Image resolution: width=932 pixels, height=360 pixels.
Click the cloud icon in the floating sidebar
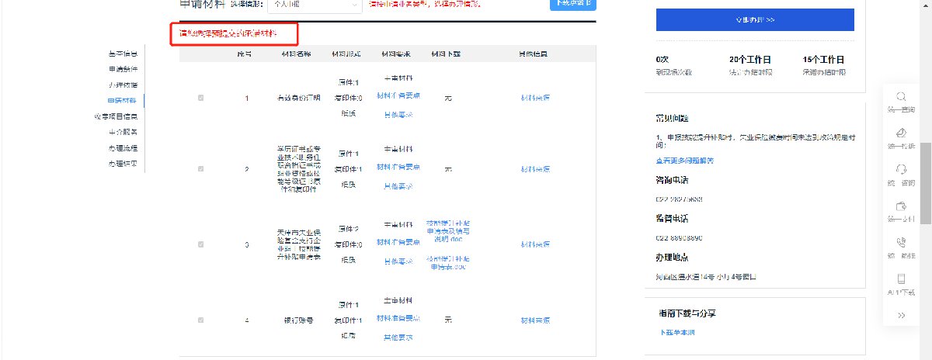(901, 132)
